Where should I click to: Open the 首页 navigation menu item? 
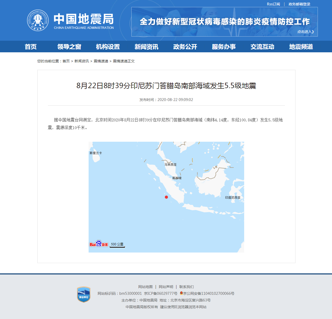31,47
